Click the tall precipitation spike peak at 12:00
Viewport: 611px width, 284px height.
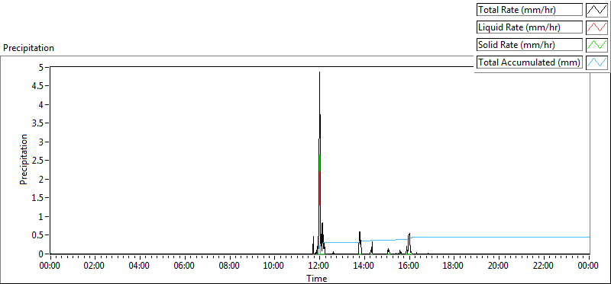(x=319, y=72)
